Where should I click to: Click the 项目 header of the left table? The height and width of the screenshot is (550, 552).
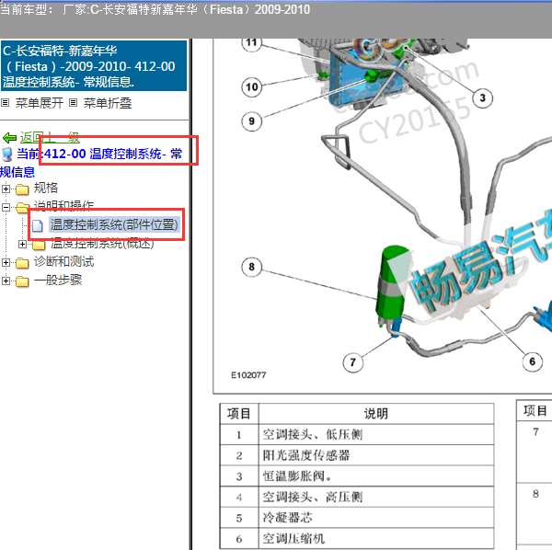point(239,414)
